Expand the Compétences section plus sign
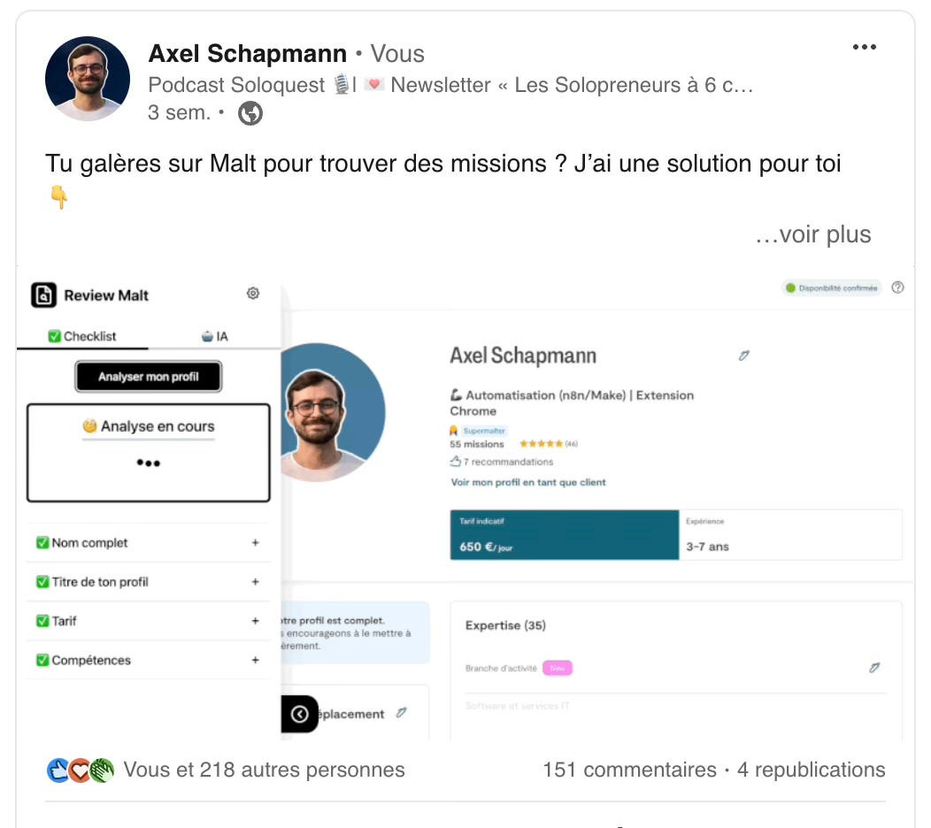The width and height of the screenshot is (931, 828). (255, 660)
